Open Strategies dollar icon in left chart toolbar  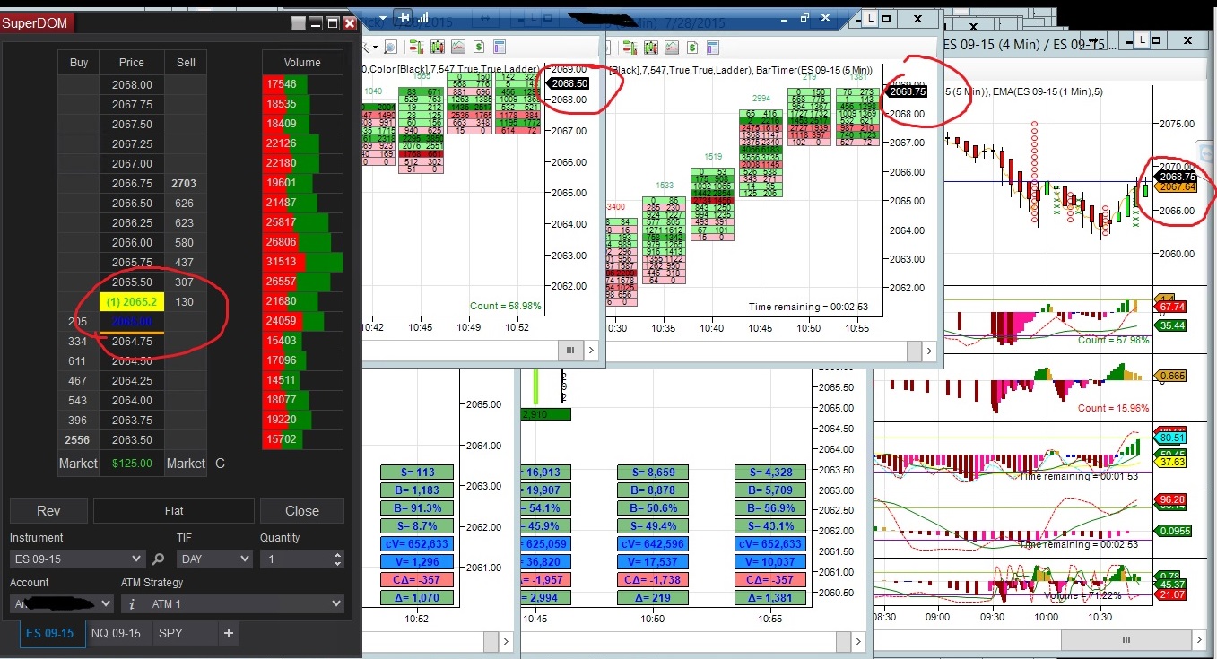[x=480, y=46]
